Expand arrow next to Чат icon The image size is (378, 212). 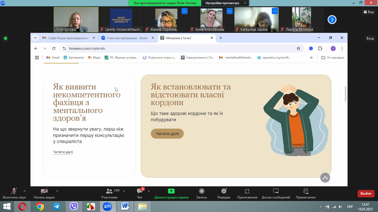pos(149,191)
